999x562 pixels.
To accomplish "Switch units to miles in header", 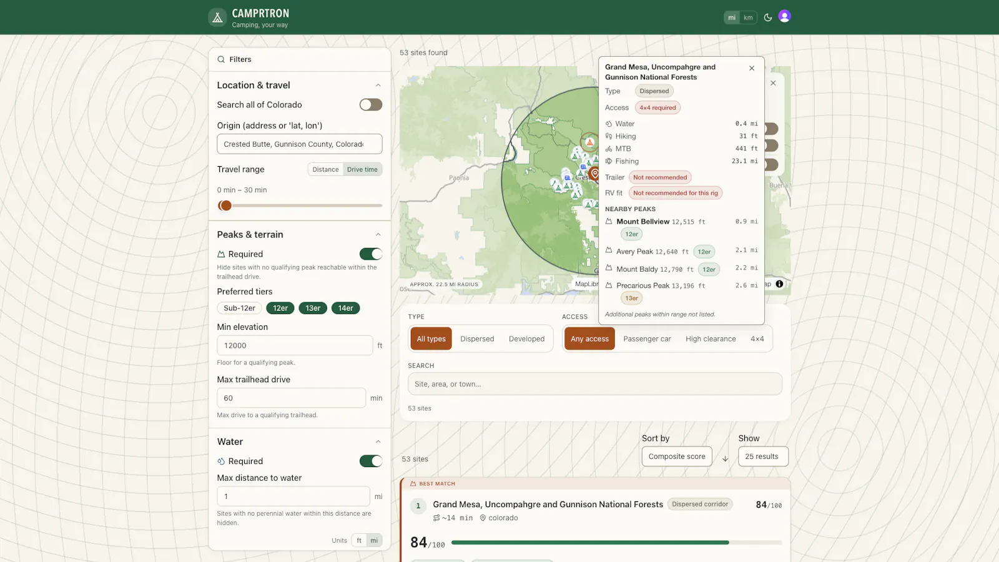I will tap(732, 17).
